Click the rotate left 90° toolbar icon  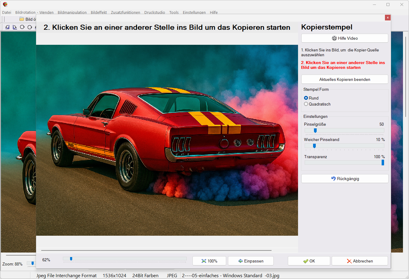pyautogui.click(x=7, y=27)
